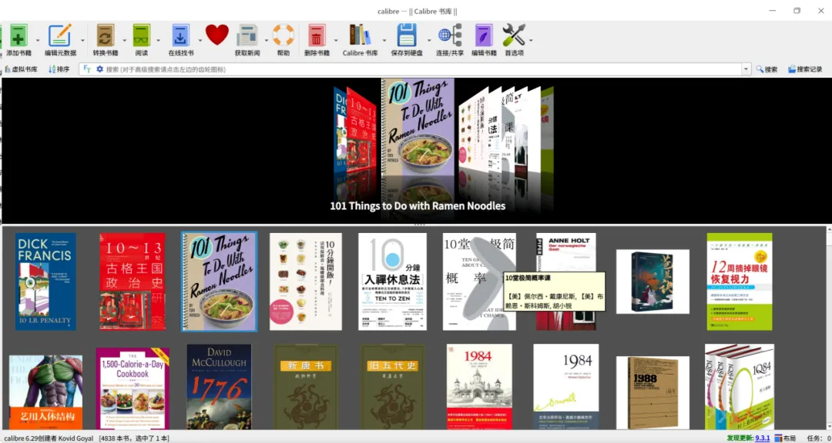Expand Edit metadata dropdown arrow
Viewport: 832px width, 443px height.
click(x=82, y=40)
